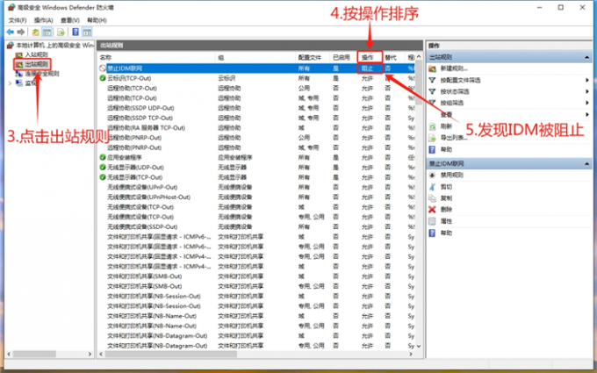
Task: Click the Export List icon in the toolbar
Action: [61, 32]
